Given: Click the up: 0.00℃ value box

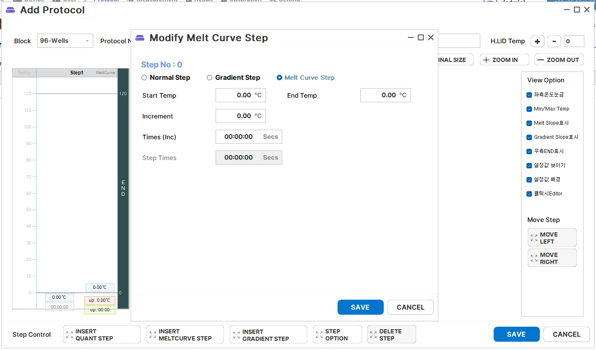Looking at the screenshot, I should tap(100, 300).
